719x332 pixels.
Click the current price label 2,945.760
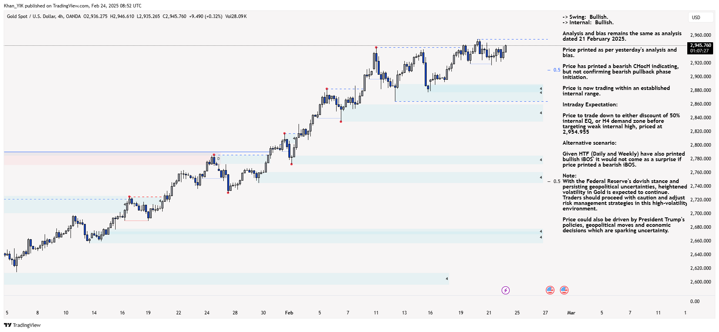click(701, 45)
